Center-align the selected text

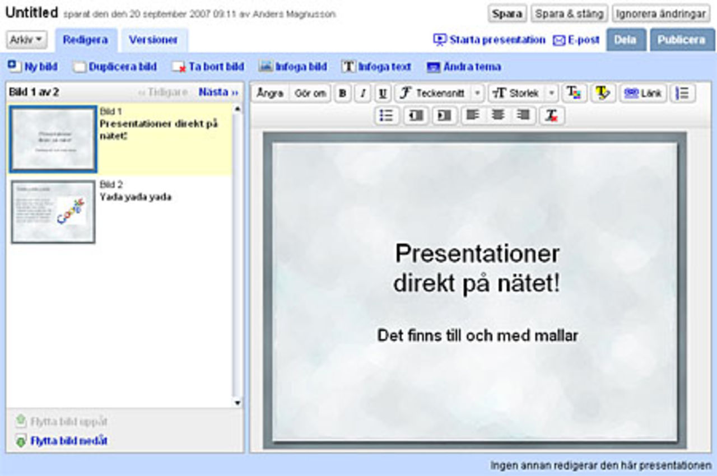pos(499,116)
